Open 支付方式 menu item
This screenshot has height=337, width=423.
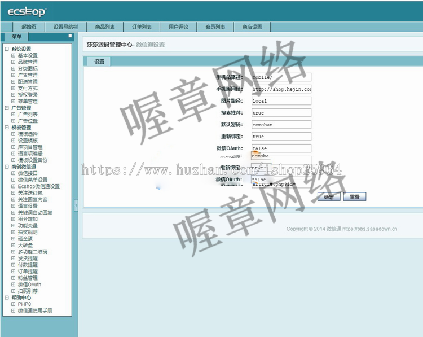(28, 88)
